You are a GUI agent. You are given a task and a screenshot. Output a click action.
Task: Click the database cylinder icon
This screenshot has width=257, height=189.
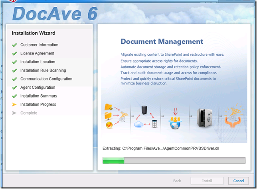(x=154, y=124)
